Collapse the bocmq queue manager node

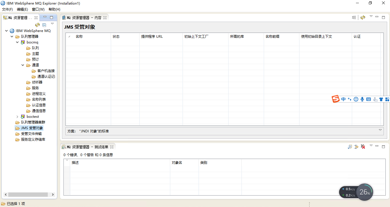click(17, 42)
